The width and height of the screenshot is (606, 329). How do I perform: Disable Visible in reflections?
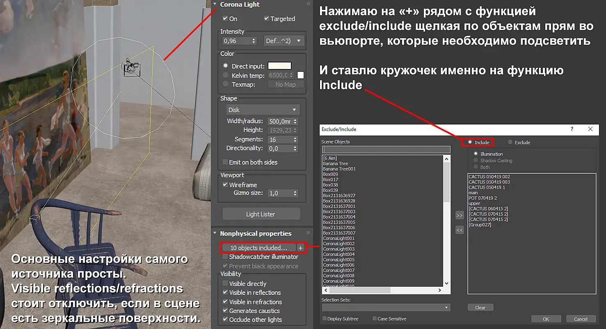pyautogui.click(x=225, y=292)
